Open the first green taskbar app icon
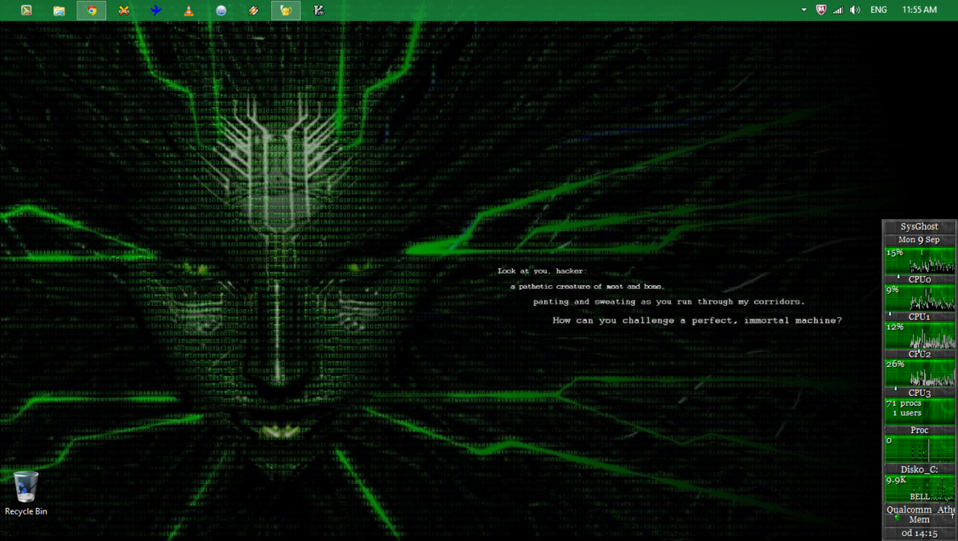Image resolution: width=958 pixels, height=541 pixels. tap(27, 10)
